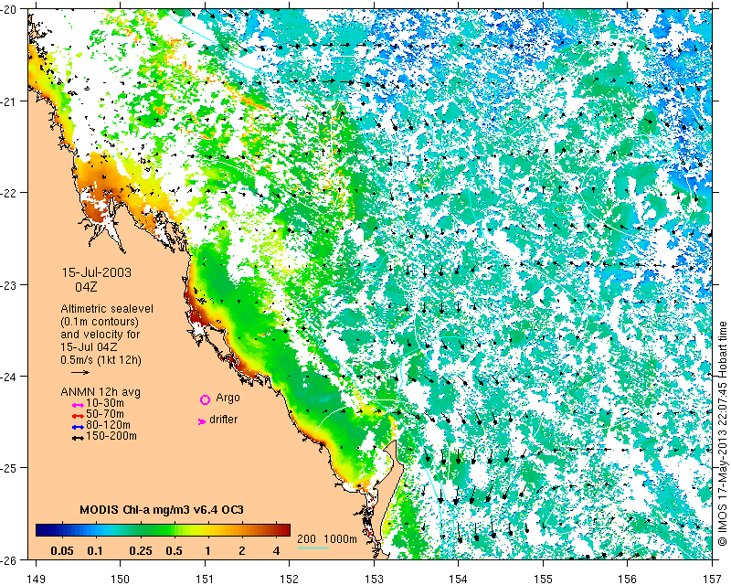Click the longitude axis label 153
The height and width of the screenshot is (585, 731).
point(374,579)
